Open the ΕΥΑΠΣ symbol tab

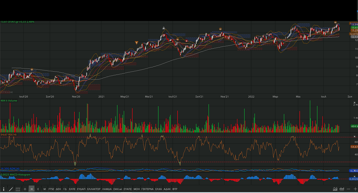(x=128, y=189)
